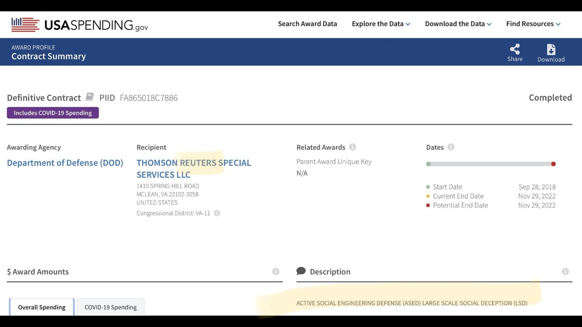Click the Start Date value Sep 28, 2018
The image size is (582, 327).
[537, 187]
